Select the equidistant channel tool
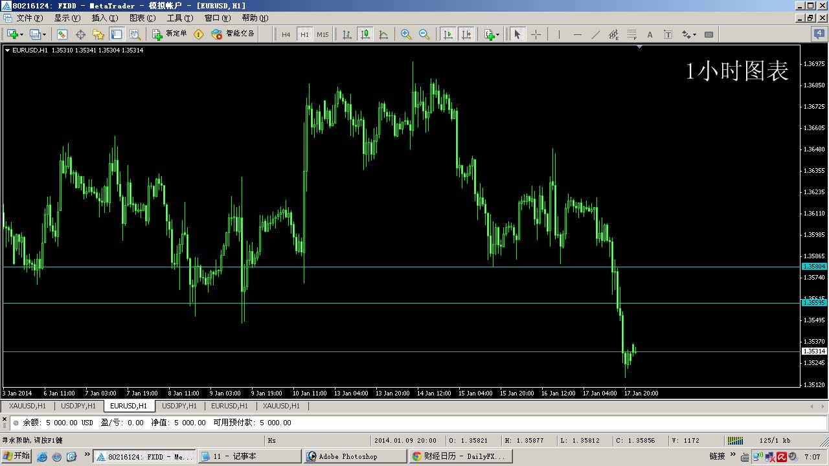The width and height of the screenshot is (829, 466). pos(614,34)
